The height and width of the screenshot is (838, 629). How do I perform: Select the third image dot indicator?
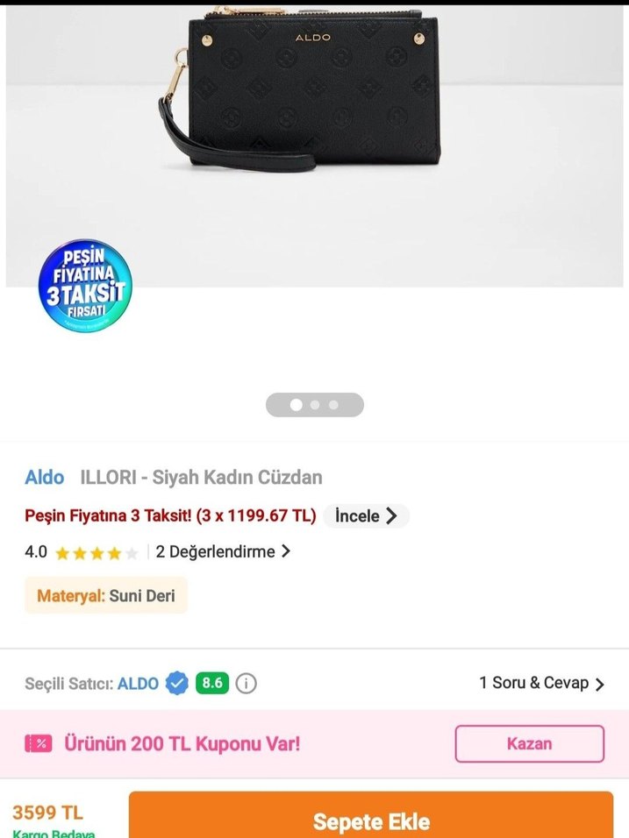(x=333, y=405)
